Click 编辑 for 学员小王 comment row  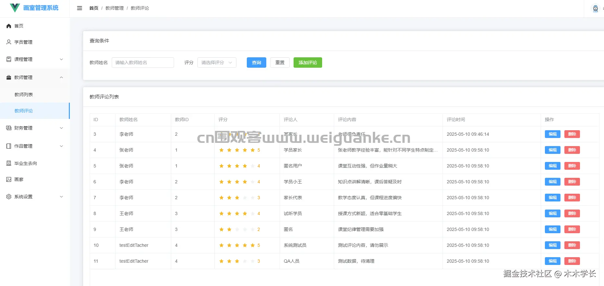(x=553, y=182)
